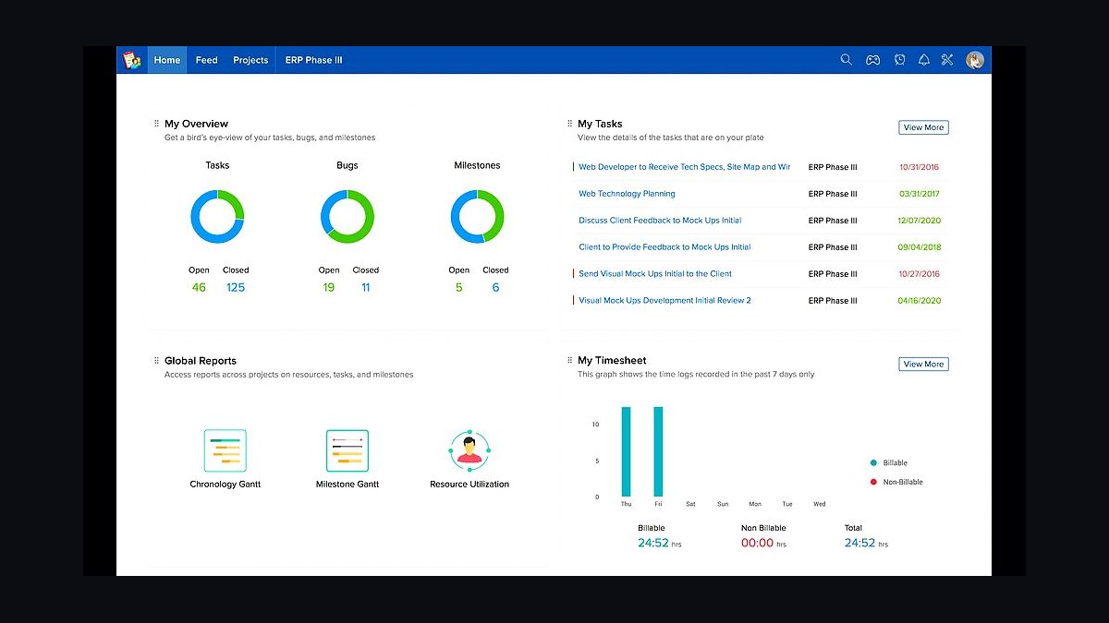1109x623 pixels.
Task: Click open milestones count 5
Action: pyautogui.click(x=458, y=287)
